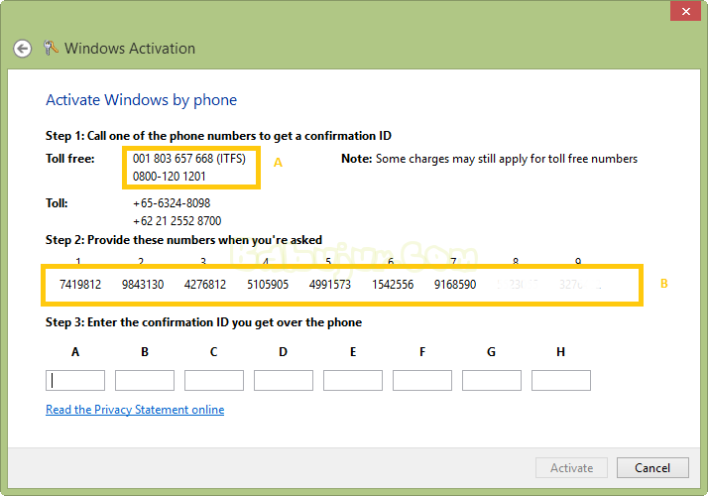Focus the confirmation ID field F
Image resolution: width=708 pixels, height=496 pixels.
click(x=422, y=380)
